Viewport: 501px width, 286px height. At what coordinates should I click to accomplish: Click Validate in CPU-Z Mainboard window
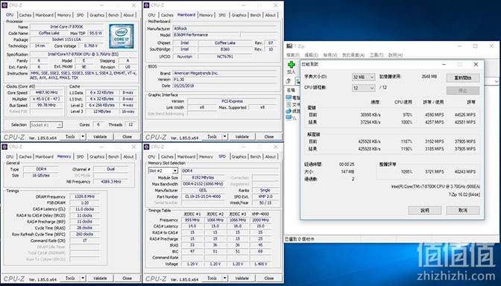(242, 136)
